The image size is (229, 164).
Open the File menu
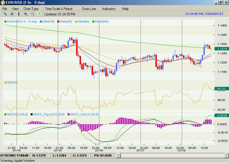click(x=5, y=9)
